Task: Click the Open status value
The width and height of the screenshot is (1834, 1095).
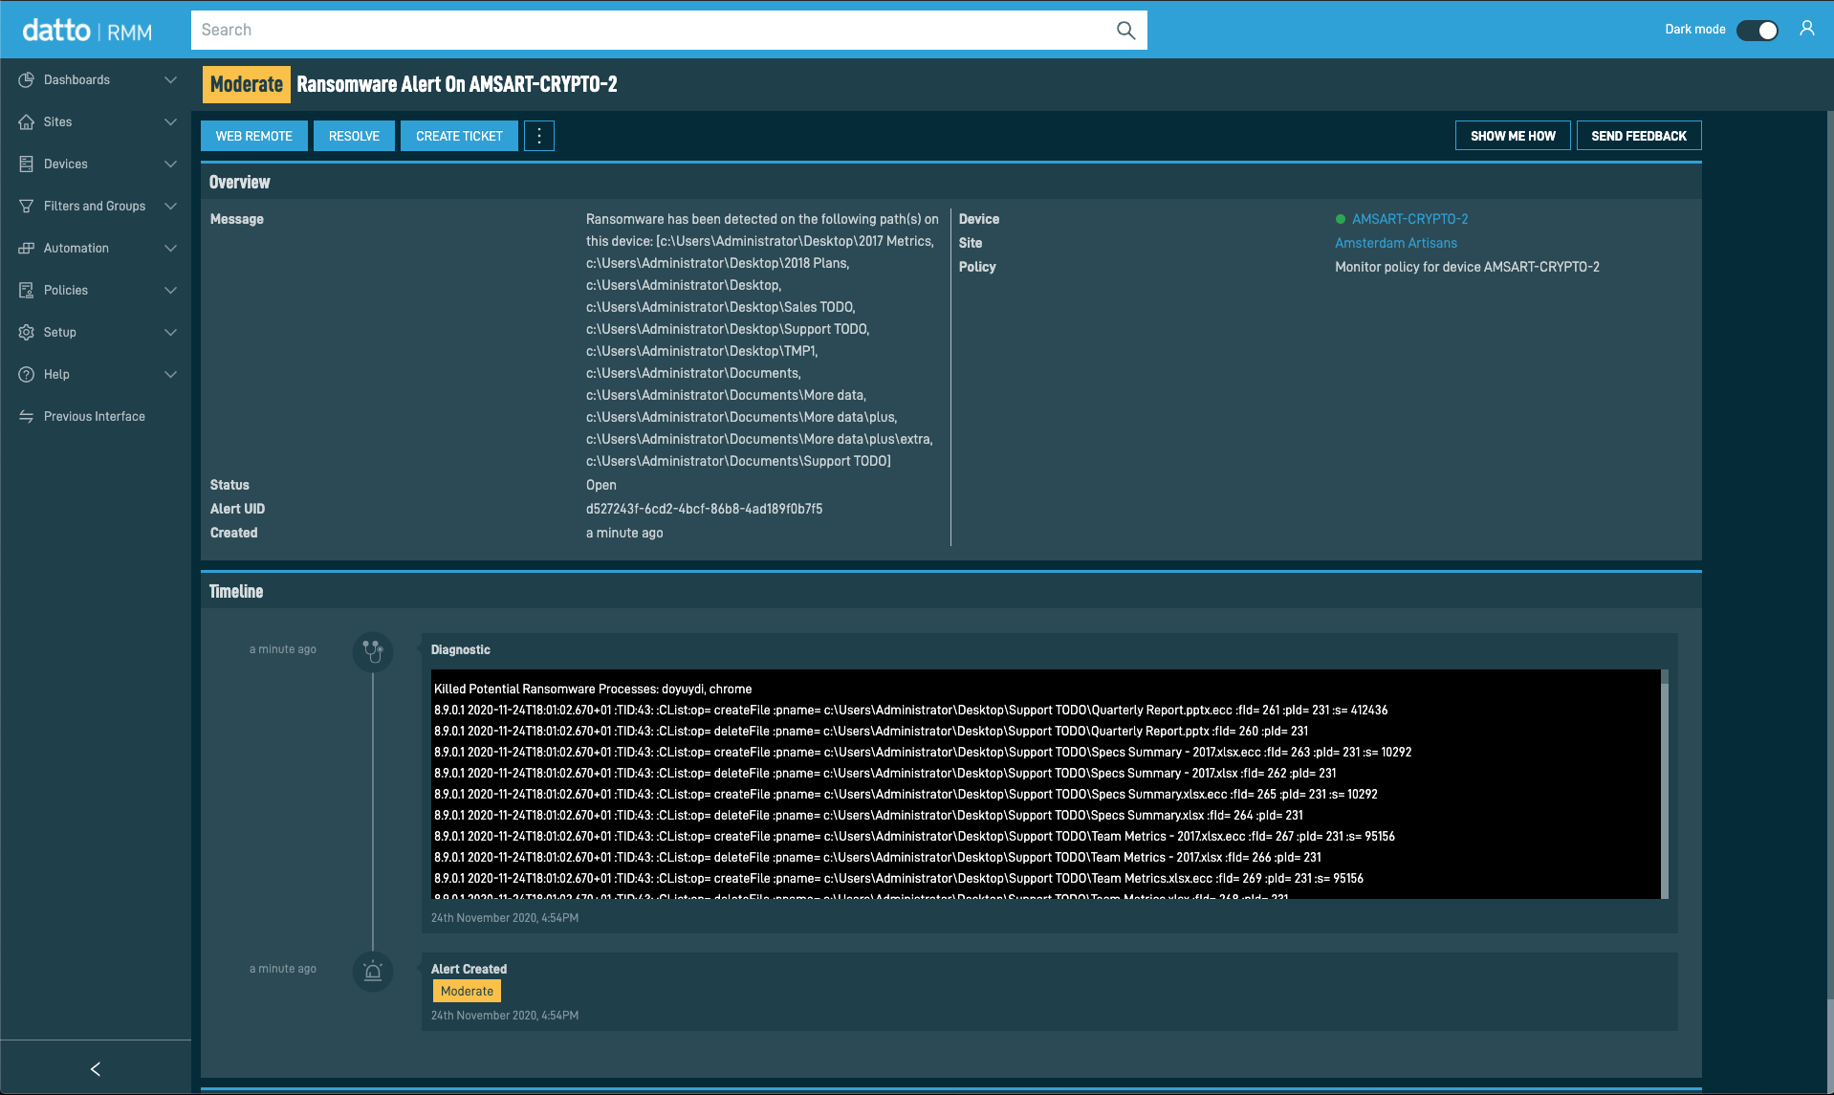Action: (601, 485)
